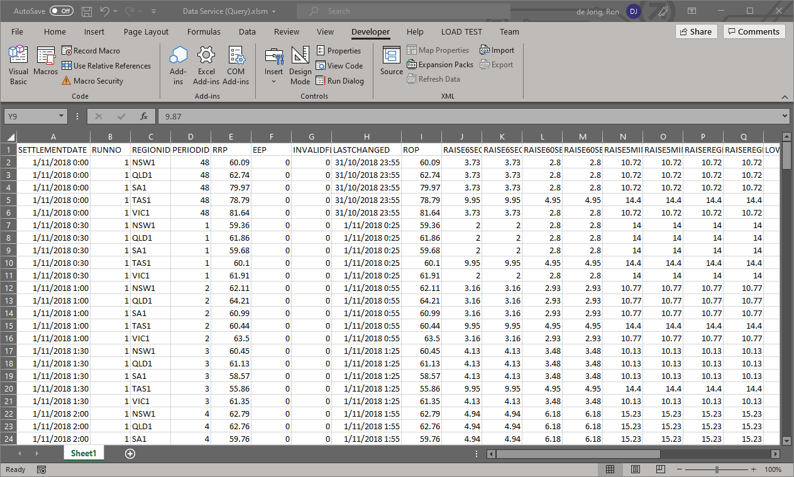794x477 pixels.
Task: Open the Visual Basic editor
Action: pos(18,65)
